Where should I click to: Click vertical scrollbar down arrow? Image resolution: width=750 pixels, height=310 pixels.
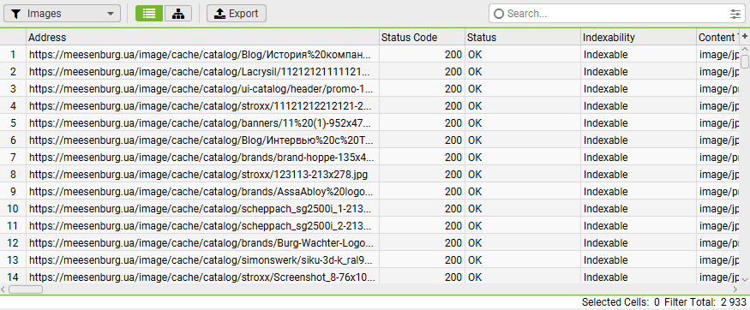[745, 279]
